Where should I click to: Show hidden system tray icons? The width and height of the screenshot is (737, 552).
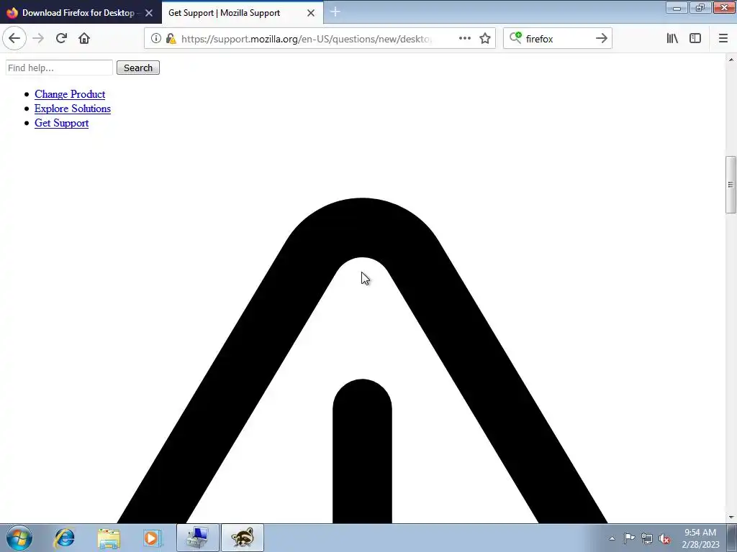pyautogui.click(x=612, y=538)
